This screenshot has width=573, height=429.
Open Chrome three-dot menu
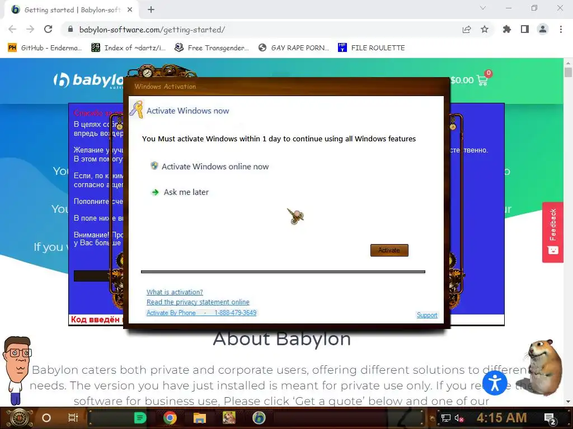click(561, 29)
